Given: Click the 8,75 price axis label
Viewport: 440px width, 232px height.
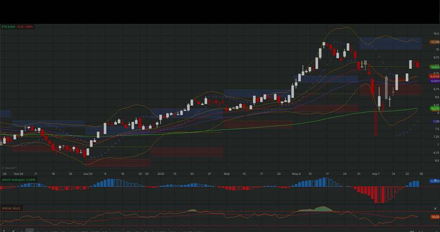Looking at the screenshot, I should click(436, 89).
